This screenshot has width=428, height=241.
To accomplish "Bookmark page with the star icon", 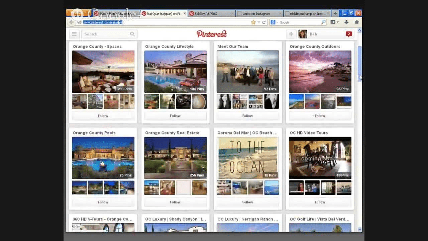I will click(x=253, y=22).
